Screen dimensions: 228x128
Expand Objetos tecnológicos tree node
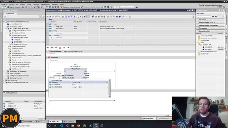pos(8,47)
